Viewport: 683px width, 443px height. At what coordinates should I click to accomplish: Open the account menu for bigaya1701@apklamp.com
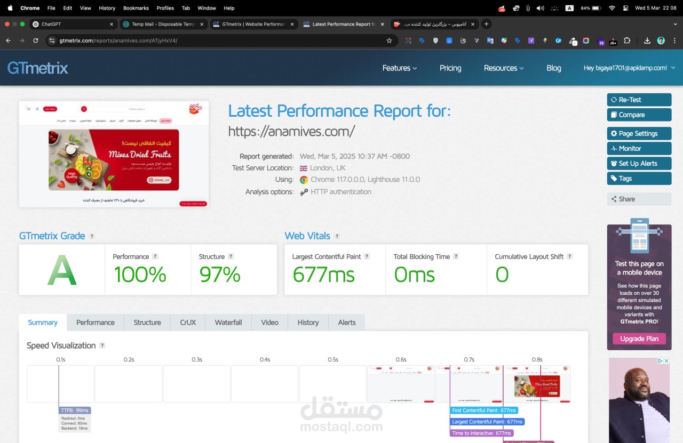(630, 68)
